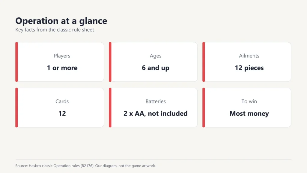Click the 'Operation at a glance' title

point(61,21)
